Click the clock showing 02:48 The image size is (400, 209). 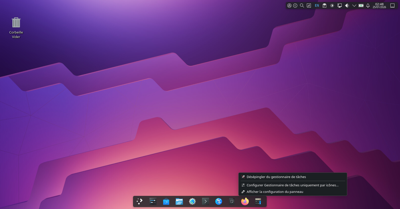click(379, 6)
